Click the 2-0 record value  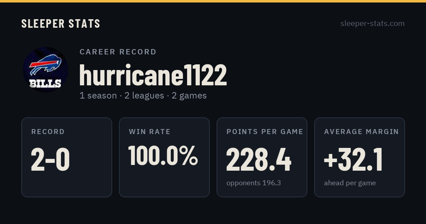coord(50,160)
